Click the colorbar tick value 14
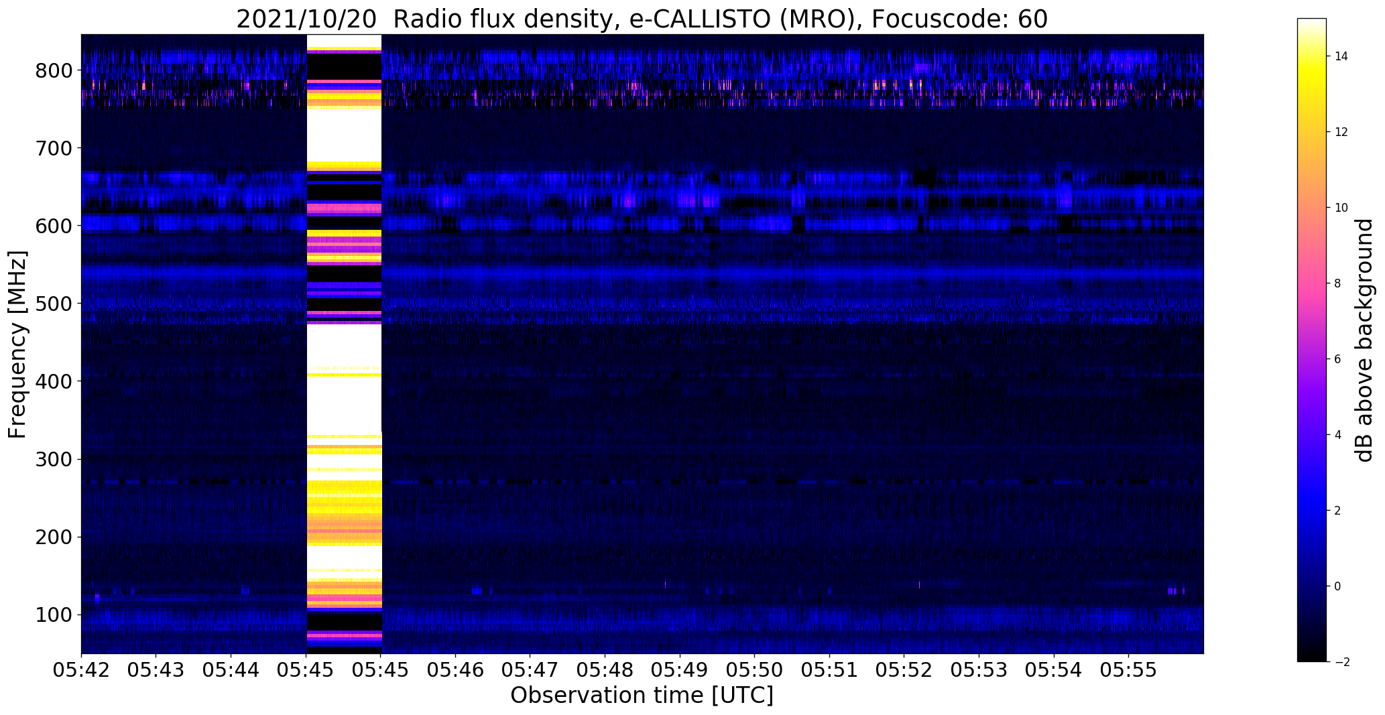 click(x=1341, y=56)
